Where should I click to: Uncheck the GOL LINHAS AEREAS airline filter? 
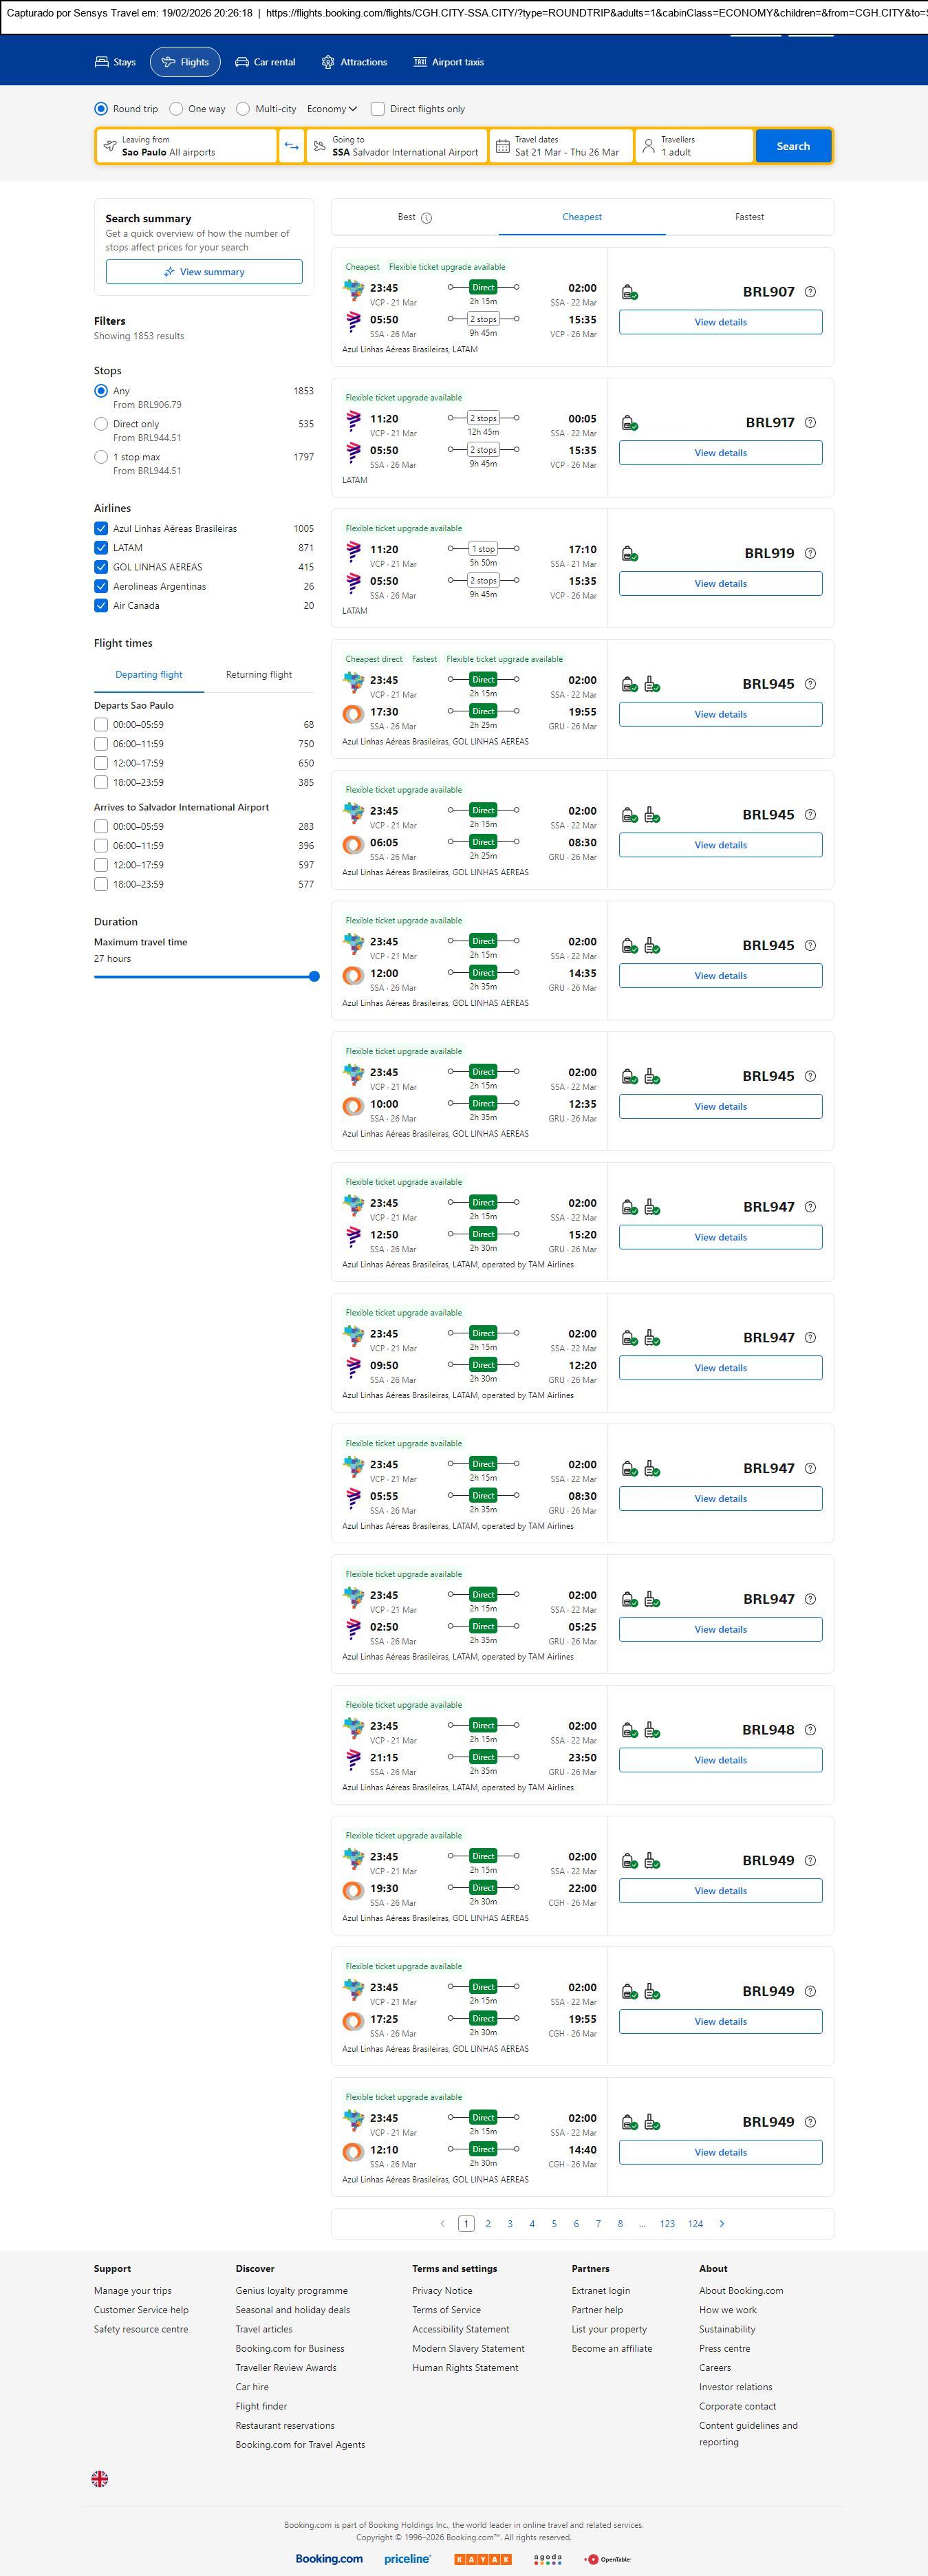click(101, 567)
